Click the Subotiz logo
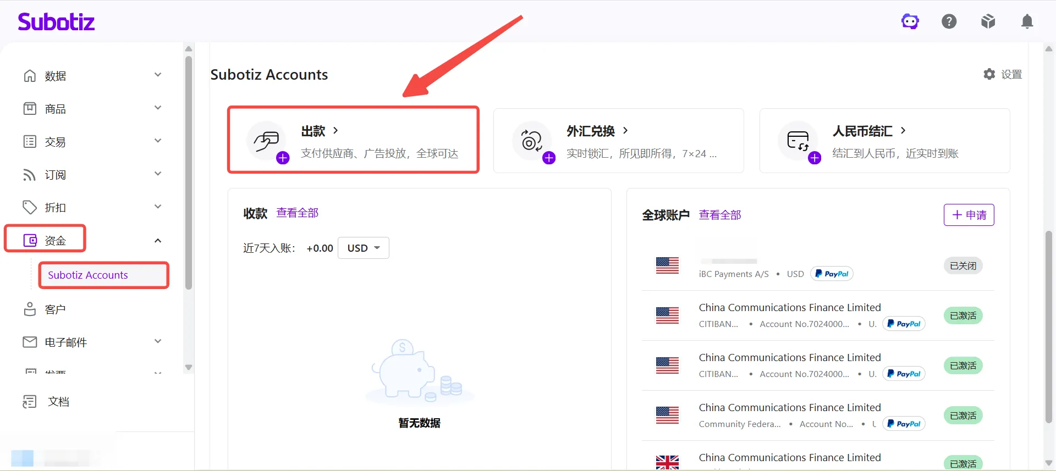The width and height of the screenshot is (1056, 471). tap(56, 21)
